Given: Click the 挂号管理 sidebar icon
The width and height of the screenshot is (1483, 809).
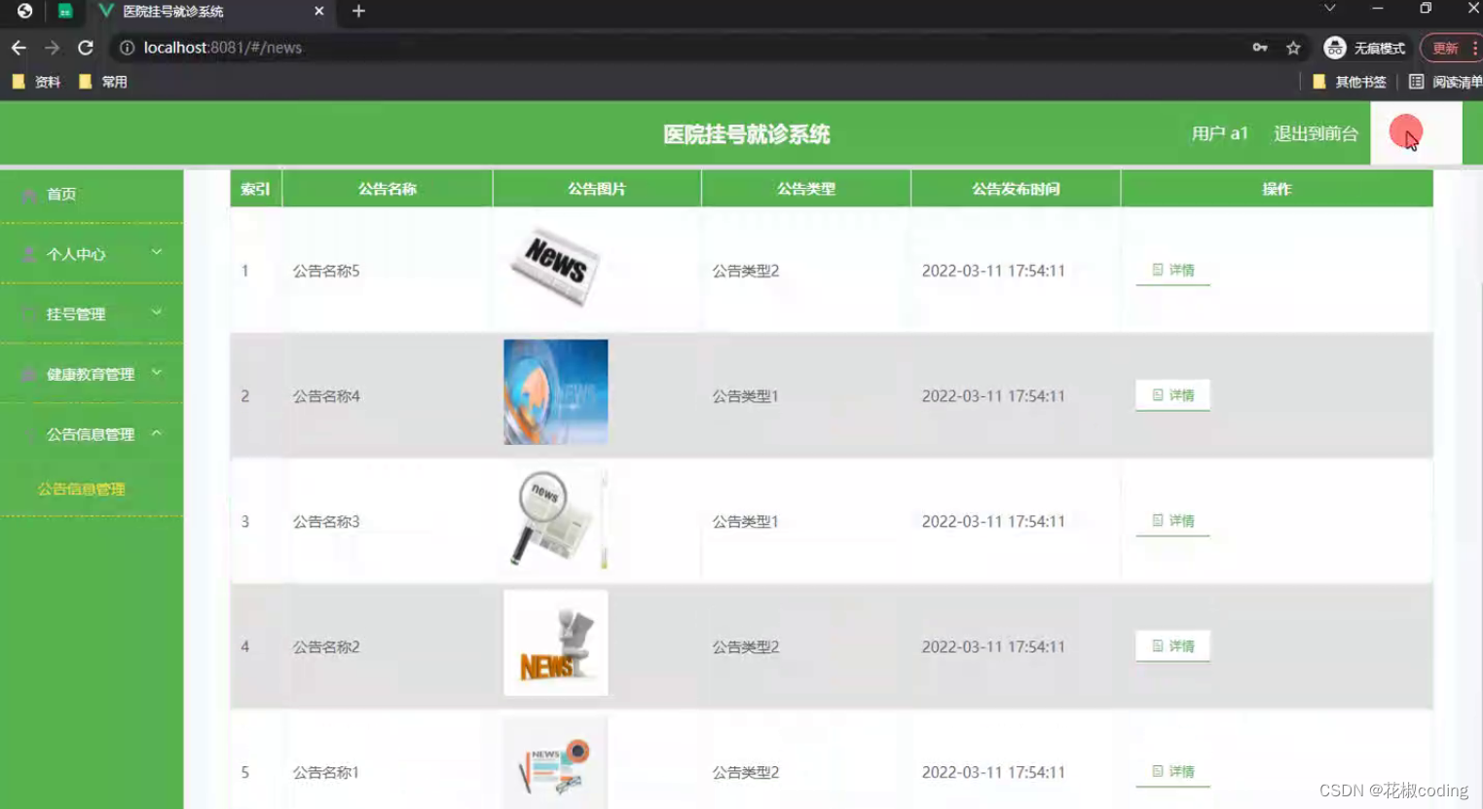Looking at the screenshot, I should 27,313.
